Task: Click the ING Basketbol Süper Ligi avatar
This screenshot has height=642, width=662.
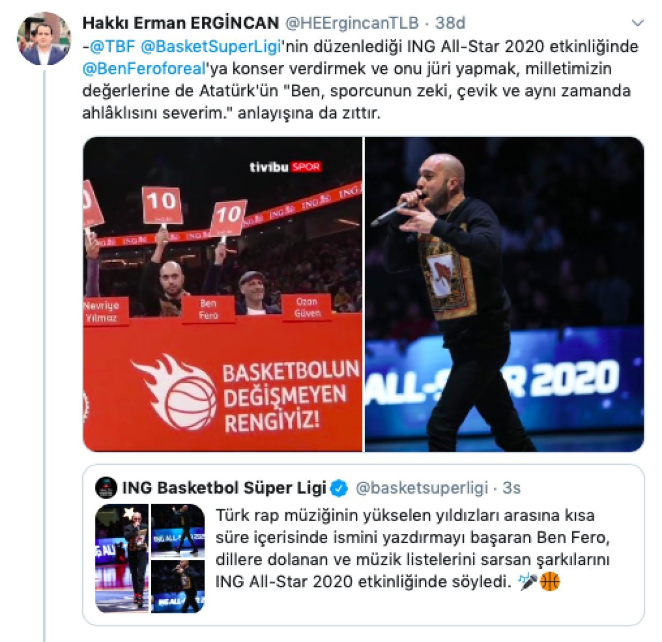Action: click(x=106, y=488)
